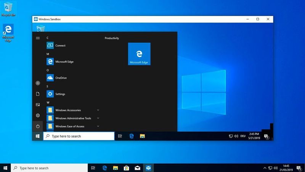The image size is (305, 172).
Task: Click the volume icon in Sandbox tray
Action: [236, 136]
